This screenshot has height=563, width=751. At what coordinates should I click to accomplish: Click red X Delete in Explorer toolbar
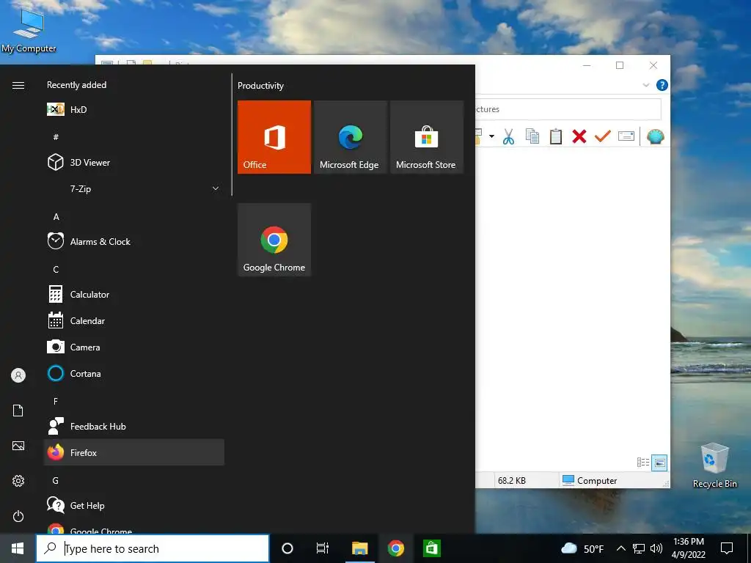point(579,137)
